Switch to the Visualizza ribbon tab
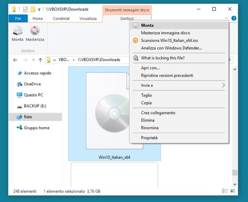The height and width of the screenshot is (202, 248). tap(88, 19)
